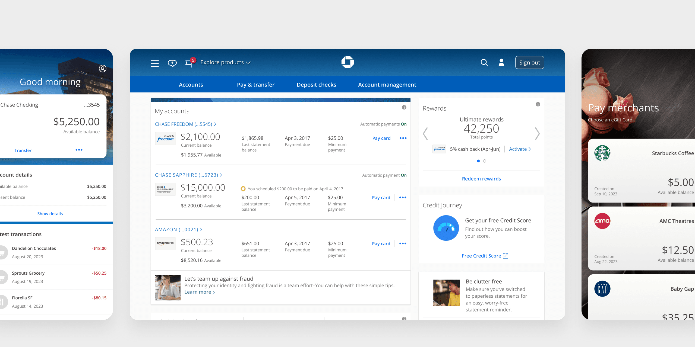Open the fraud article thumbnail image

coord(168,287)
